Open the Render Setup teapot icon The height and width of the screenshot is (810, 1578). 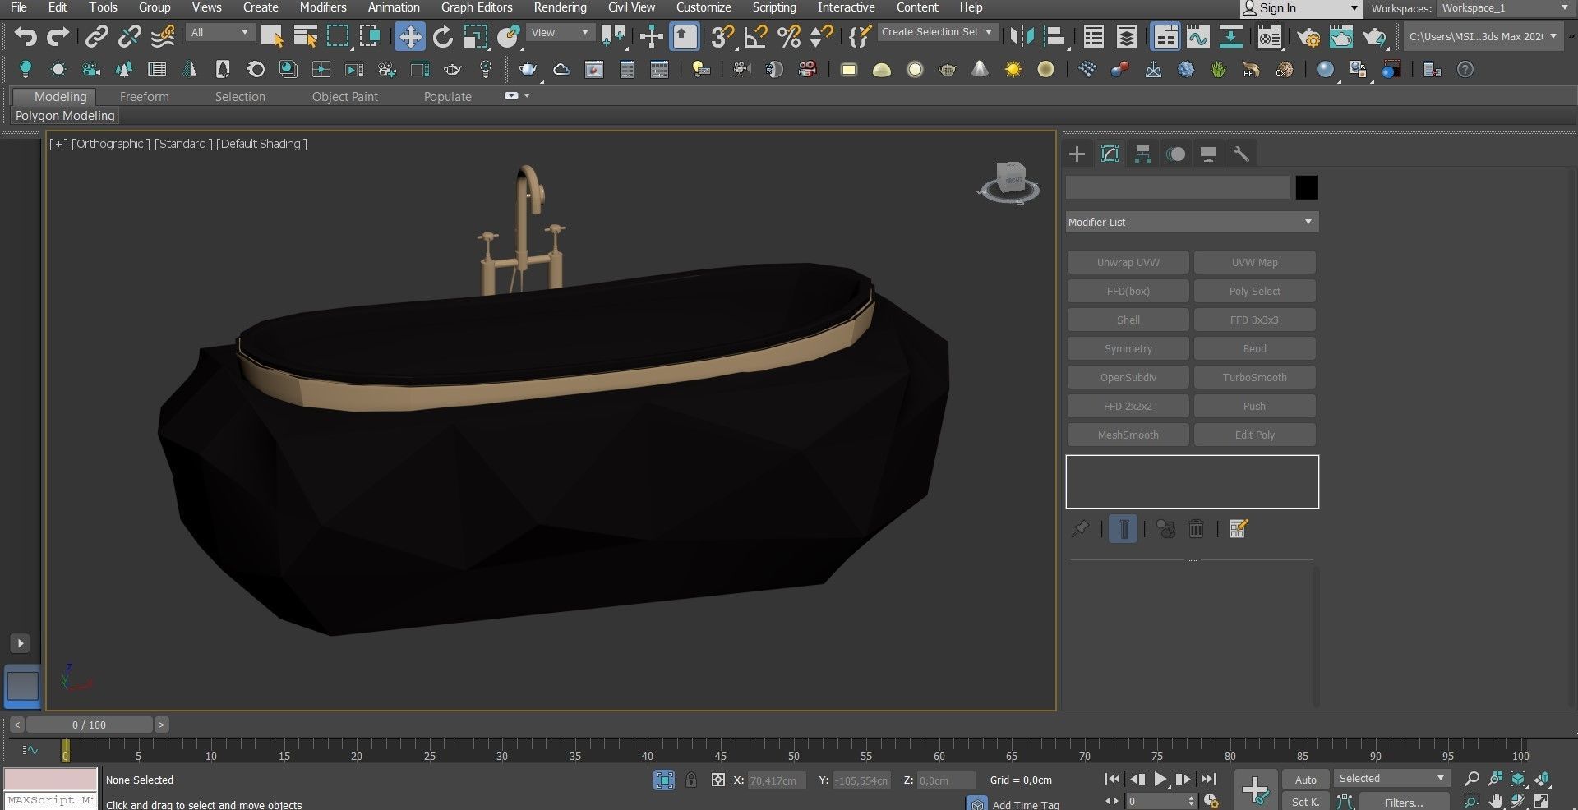coord(1308,37)
